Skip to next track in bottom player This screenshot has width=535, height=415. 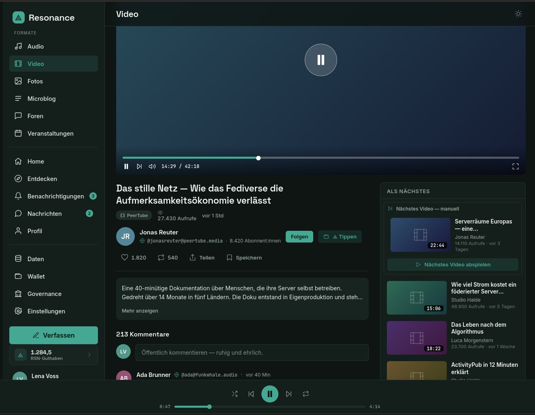pos(289,394)
